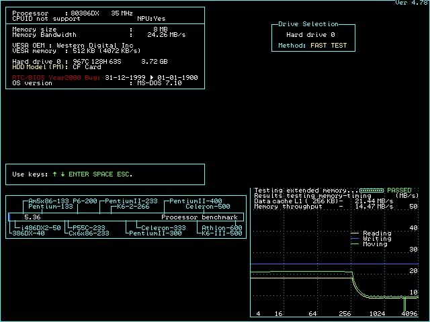430x322 pixels.
Task: Click the PentiumII-300 benchmark marker
Action: [x=155, y=233]
